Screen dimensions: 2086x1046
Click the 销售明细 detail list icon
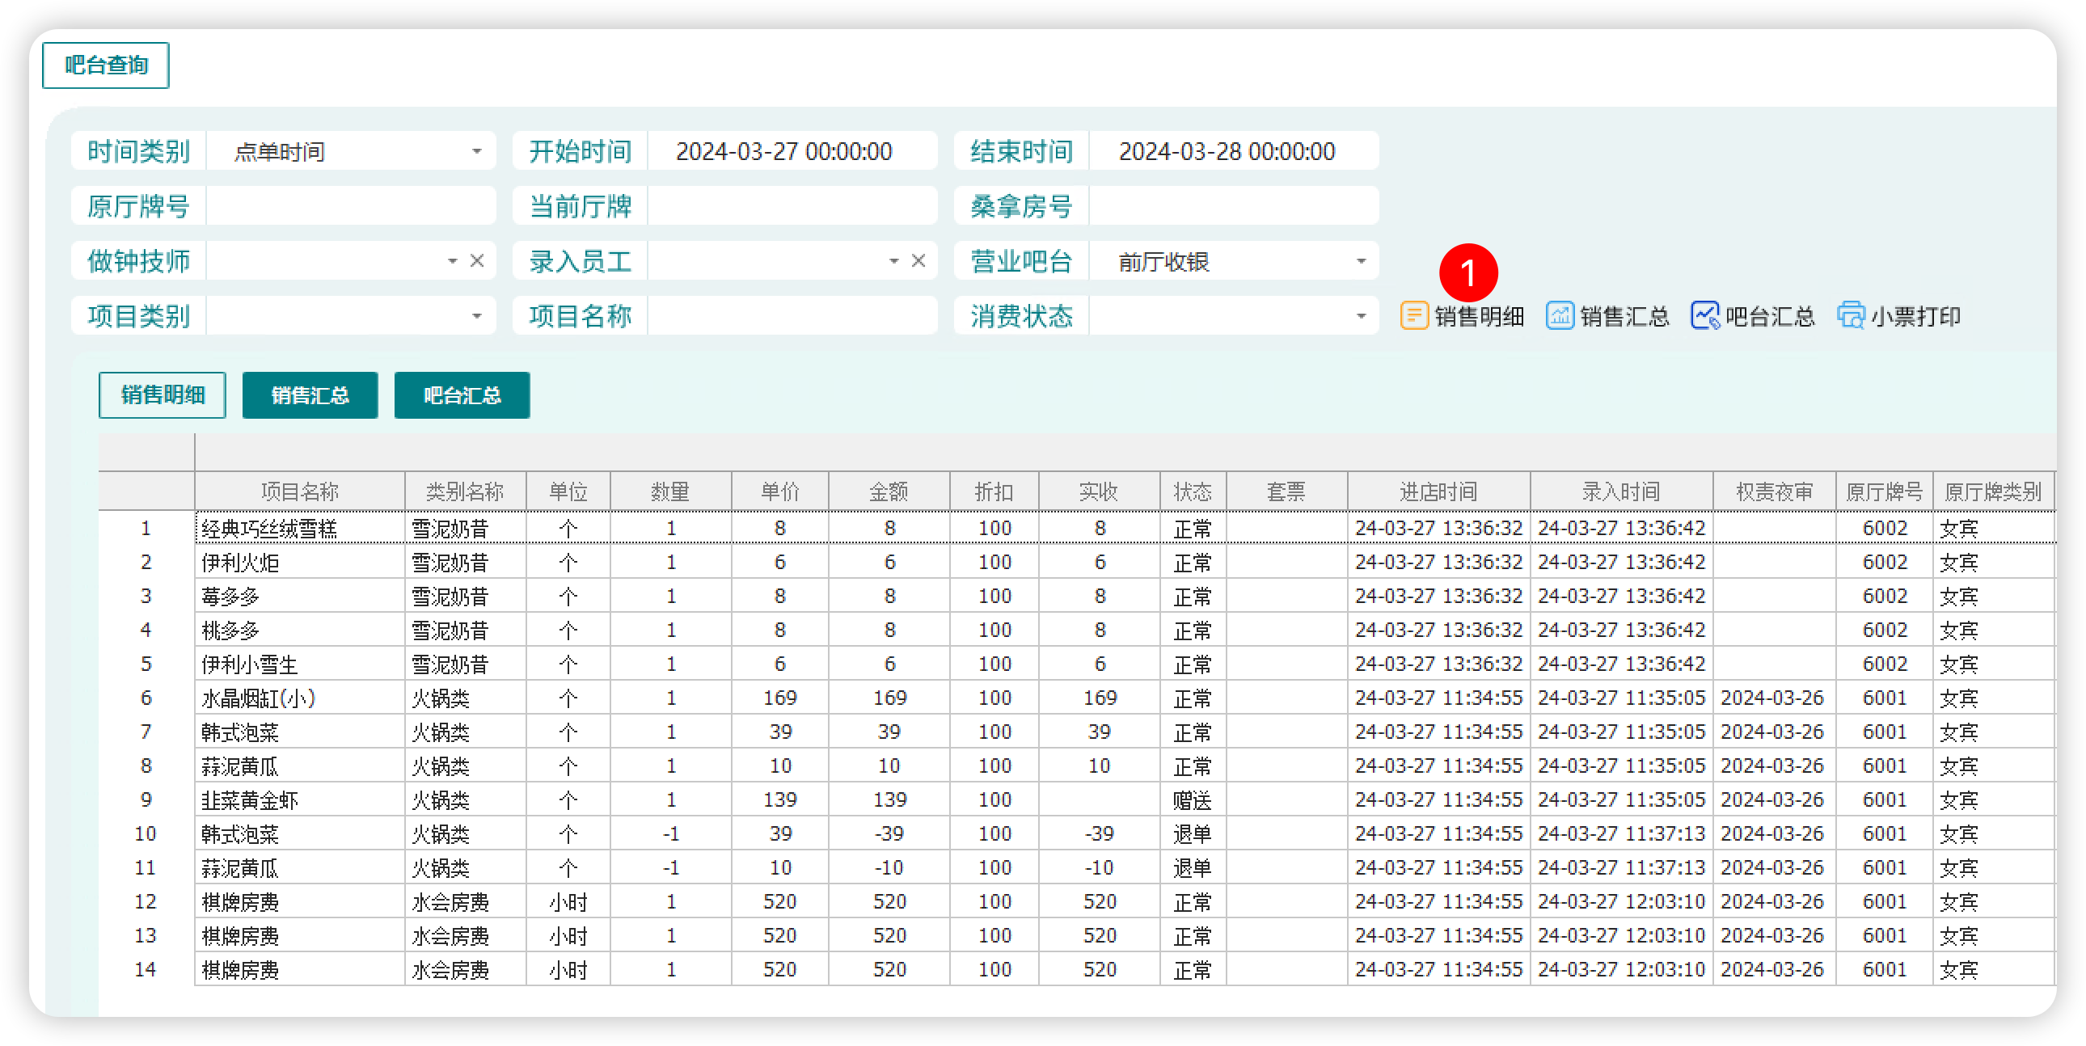pyautogui.click(x=1414, y=316)
